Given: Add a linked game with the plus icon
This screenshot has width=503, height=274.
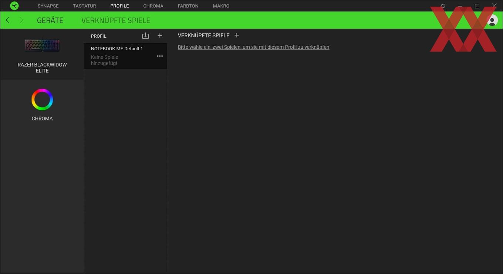Looking at the screenshot, I should tap(237, 35).
